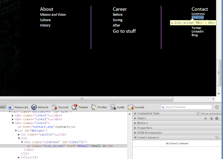Add new style rule with plus icon
The height and width of the screenshot is (159, 223).
[x=206, y=118]
